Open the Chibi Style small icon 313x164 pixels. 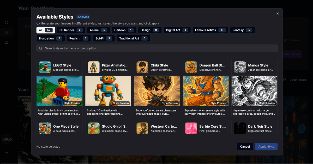pyautogui.click(x=142, y=67)
